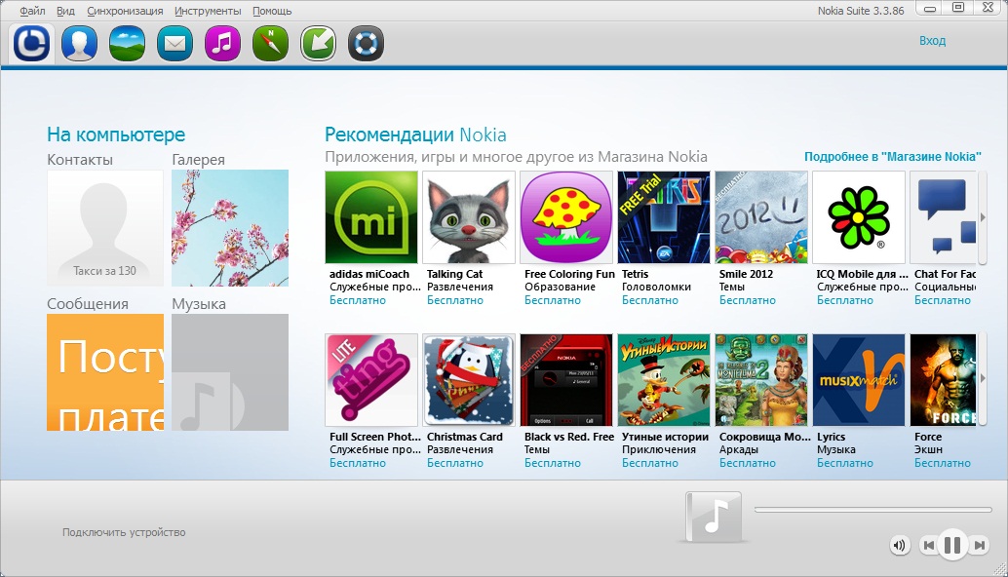This screenshot has width=1008, height=577.
Task: Open Christmas Card penguin icon
Action: pyautogui.click(x=469, y=380)
